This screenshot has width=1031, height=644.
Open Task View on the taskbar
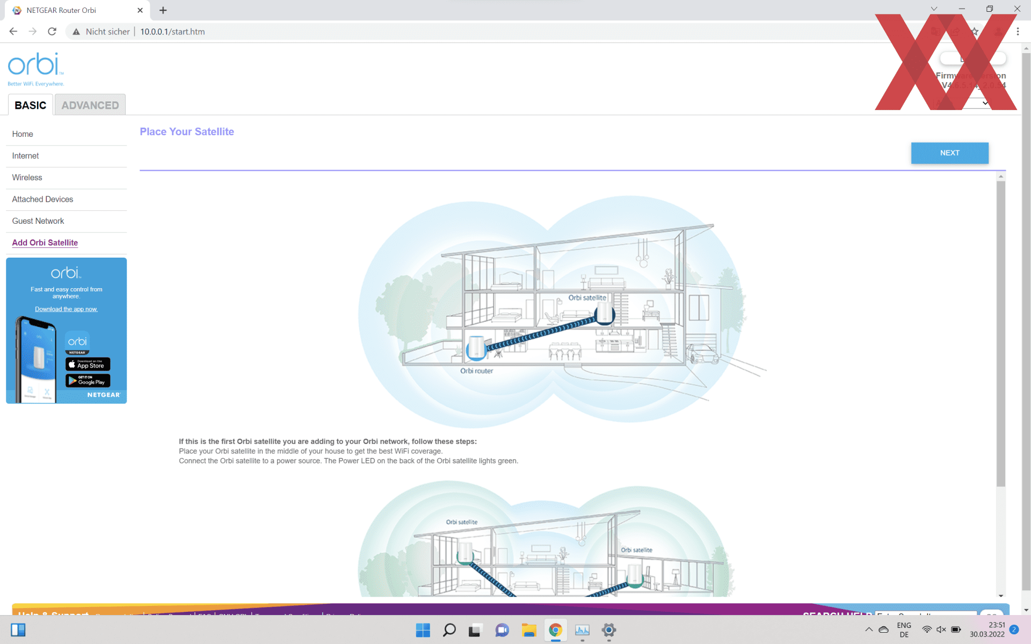coord(475,630)
